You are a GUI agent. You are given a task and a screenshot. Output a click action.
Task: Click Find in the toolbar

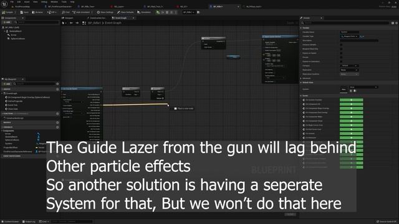click(x=65, y=12)
